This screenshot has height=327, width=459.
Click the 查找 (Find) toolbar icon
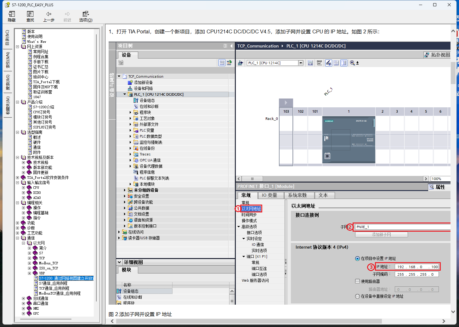point(30,14)
